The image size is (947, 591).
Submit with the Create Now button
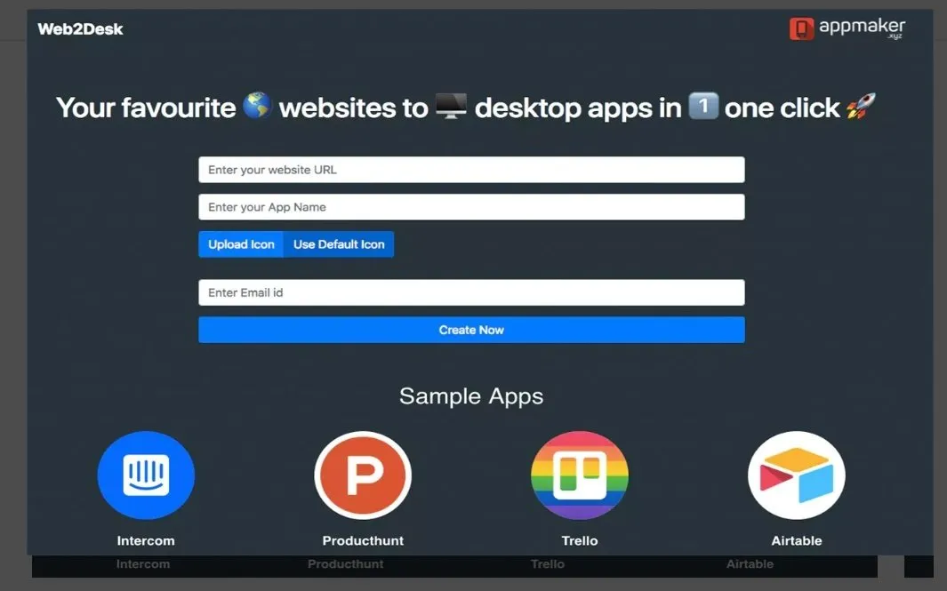[x=471, y=331]
